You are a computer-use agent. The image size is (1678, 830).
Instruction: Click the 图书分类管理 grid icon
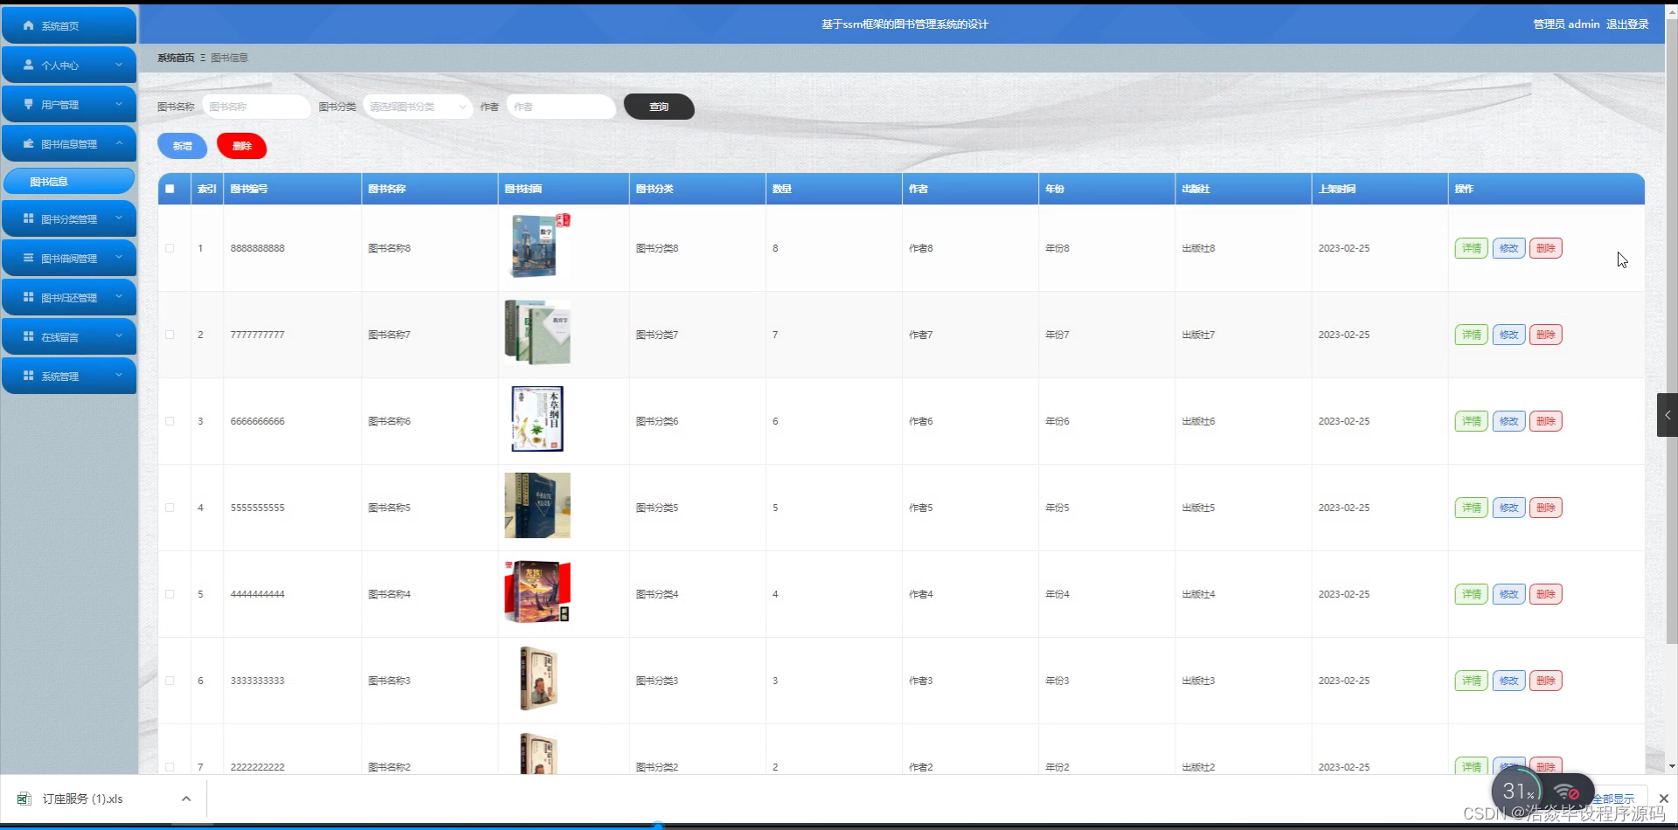[x=27, y=218]
